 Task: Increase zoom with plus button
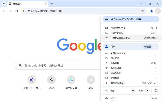tap(147, 90)
